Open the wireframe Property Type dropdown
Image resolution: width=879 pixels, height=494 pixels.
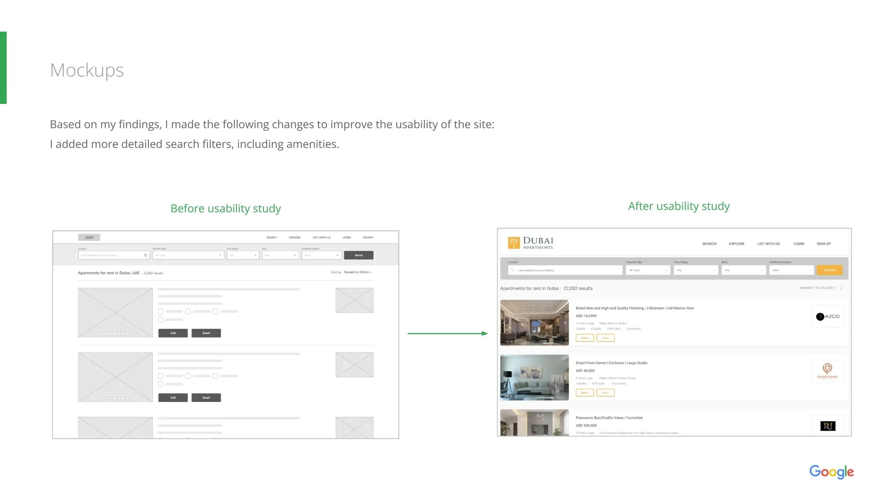pyautogui.click(x=188, y=255)
